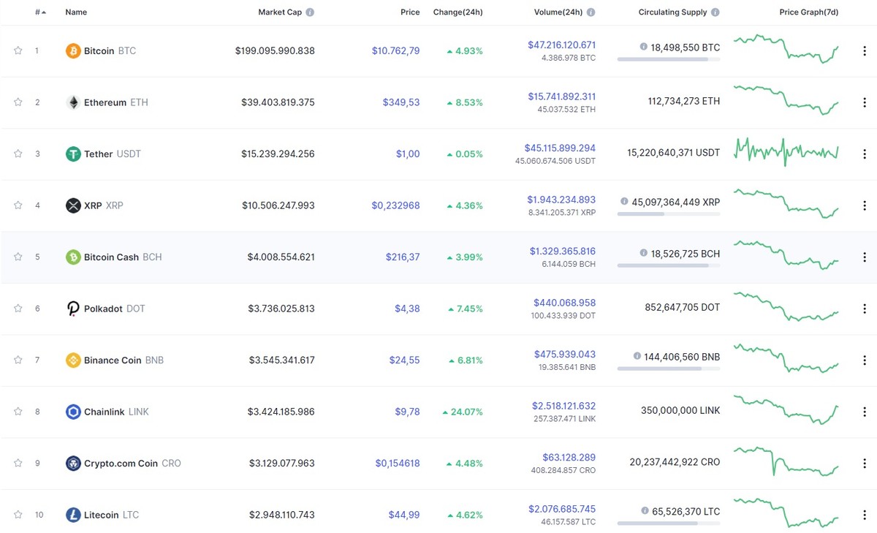The width and height of the screenshot is (877, 533).
Task: Select the Ethereum coin icon
Action: 73,102
